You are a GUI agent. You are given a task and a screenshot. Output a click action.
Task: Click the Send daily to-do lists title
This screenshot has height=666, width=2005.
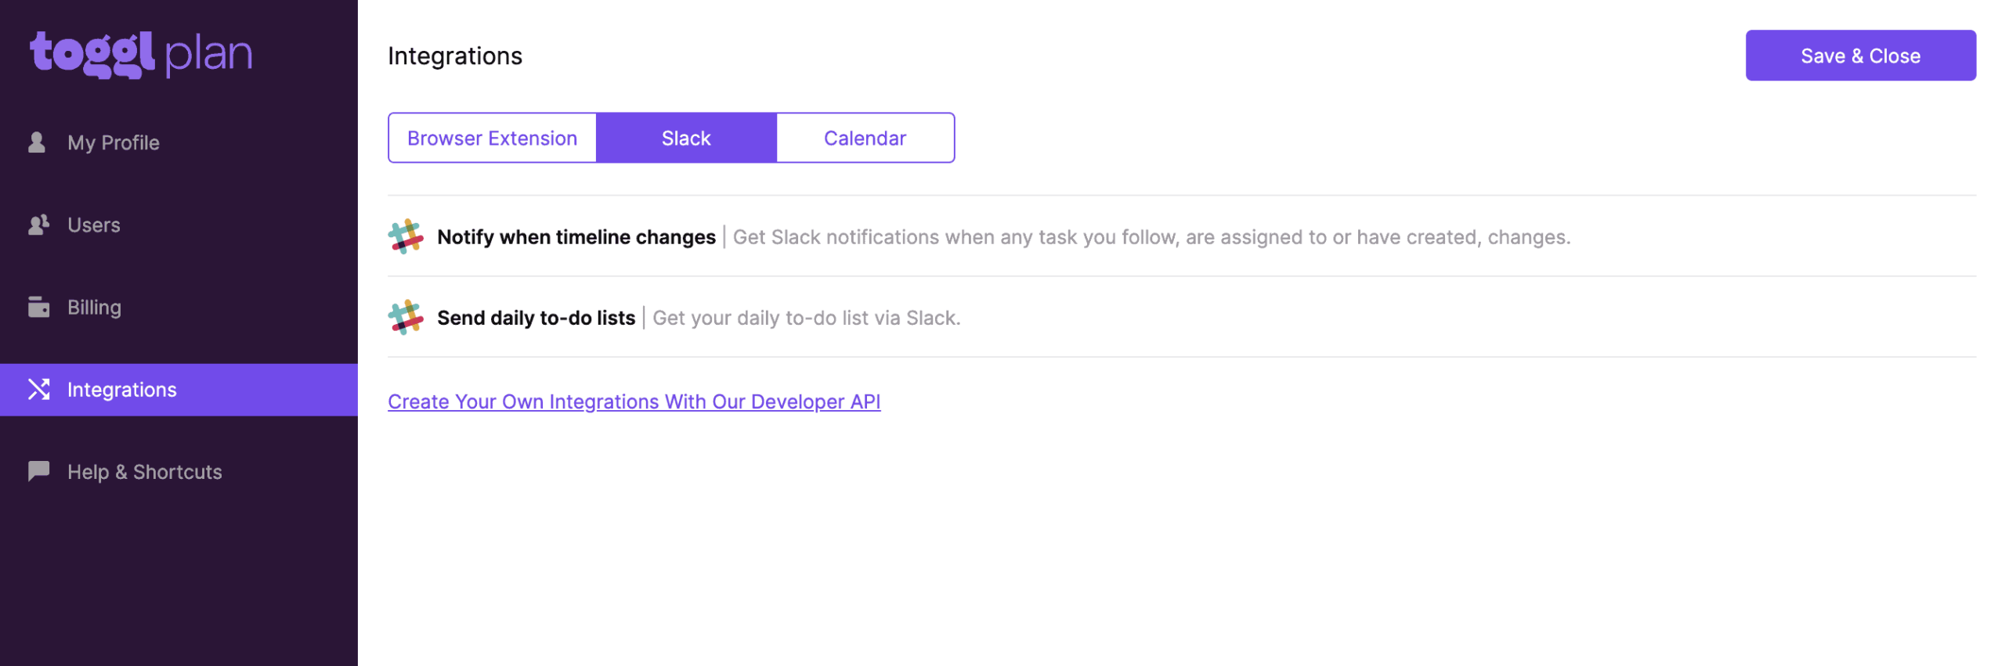click(536, 318)
